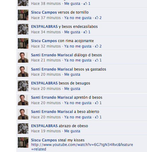Click thumbs-up icon on 'con rima acojonante' comment
This screenshot has width=147, height=152.
(x=97, y=46)
